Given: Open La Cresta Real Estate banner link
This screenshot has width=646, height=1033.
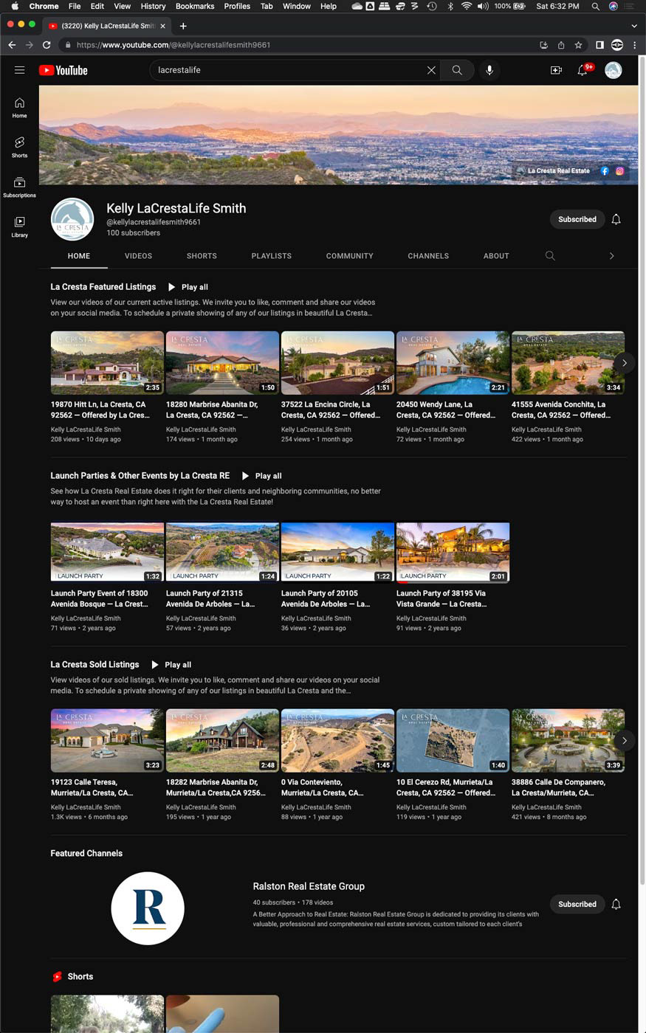Looking at the screenshot, I should point(553,170).
